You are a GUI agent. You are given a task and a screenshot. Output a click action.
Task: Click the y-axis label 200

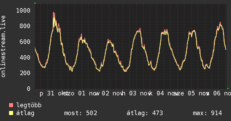pos(25,73)
